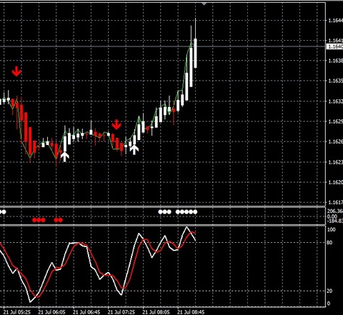Click the stochastic 80 level label

click(329, 243)
